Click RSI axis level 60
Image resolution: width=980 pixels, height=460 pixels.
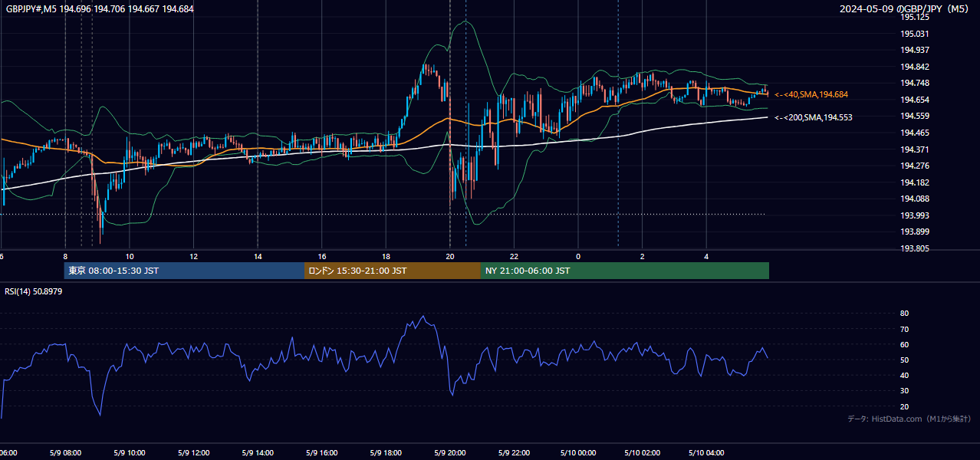point(904,344)
